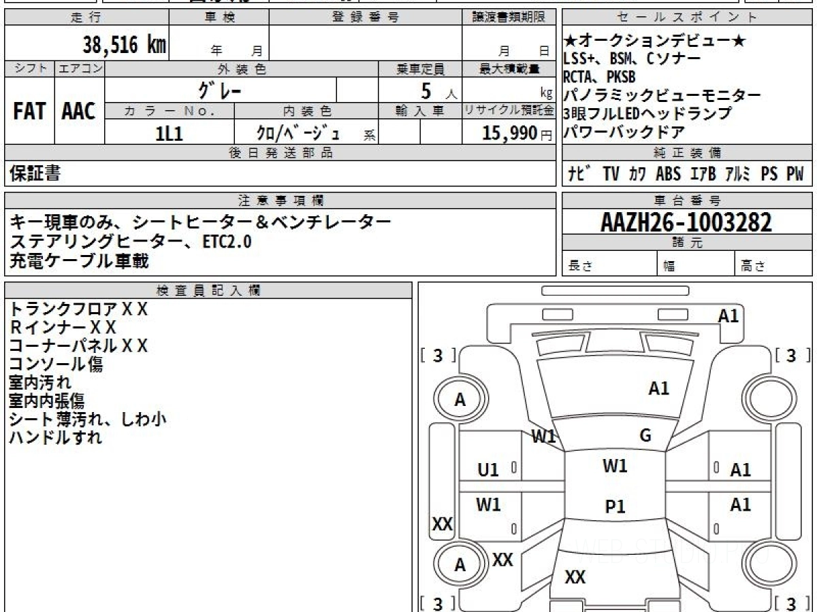Click the PW equipment item

click(795, 174)
